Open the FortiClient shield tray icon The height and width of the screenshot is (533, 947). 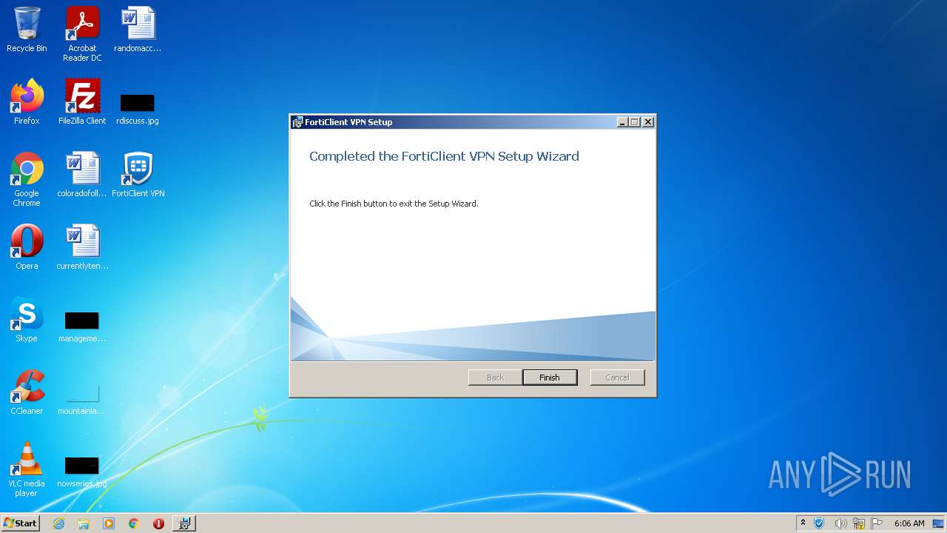pyautogui.click(x=819, y=523)
